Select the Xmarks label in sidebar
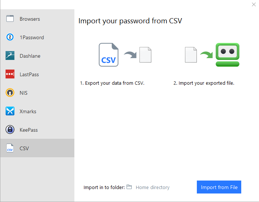This screenshot has height=202, width=259. click(28, 111)
